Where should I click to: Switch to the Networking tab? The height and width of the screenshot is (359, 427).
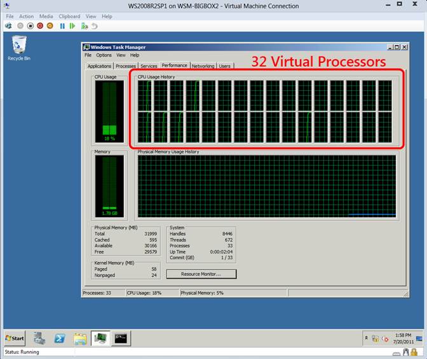click(203, 66)
